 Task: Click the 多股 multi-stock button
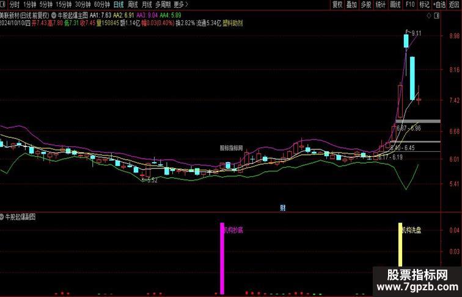coord(366,5)
